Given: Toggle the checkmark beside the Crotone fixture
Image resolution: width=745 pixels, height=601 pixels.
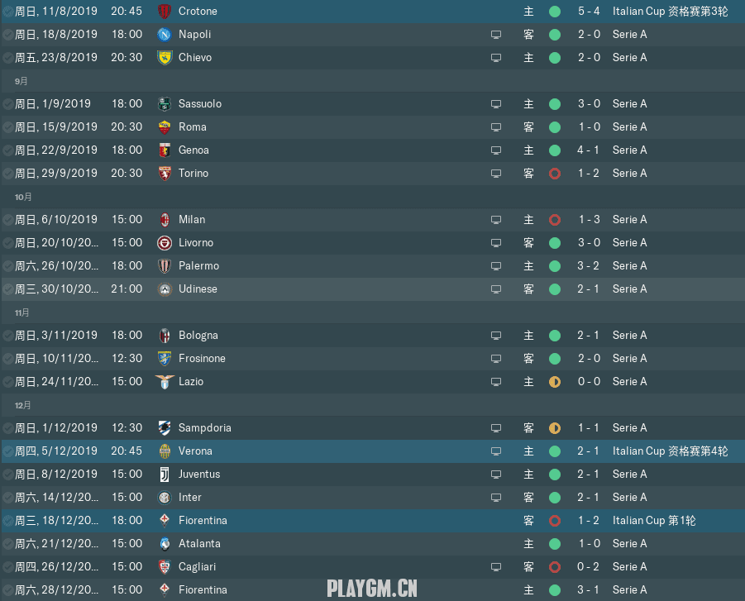Looking at the screenshot, I should coord(8,11).
